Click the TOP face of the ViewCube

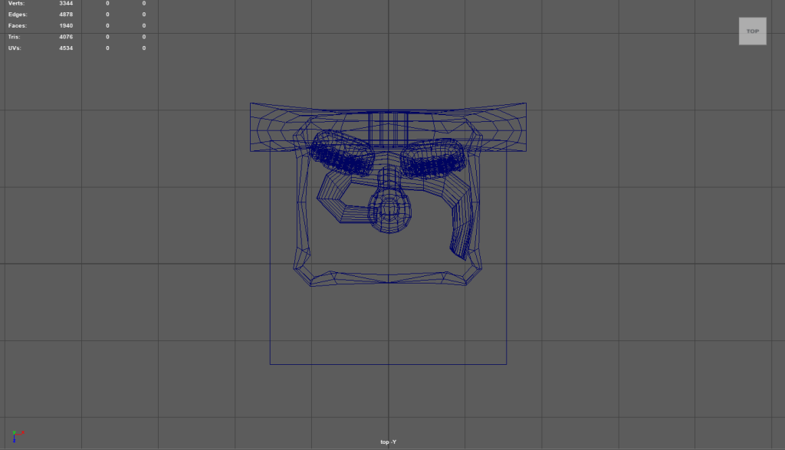click(752, 31)
